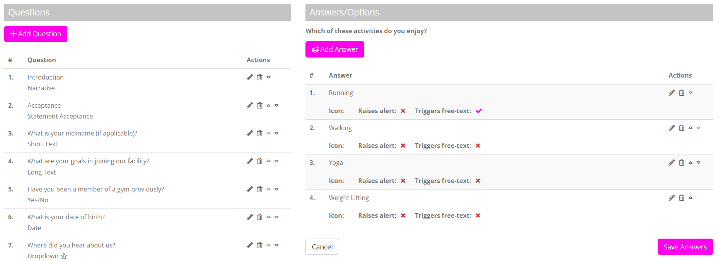Open the 'Where did you hear about us?' question

tap(71, 245)
